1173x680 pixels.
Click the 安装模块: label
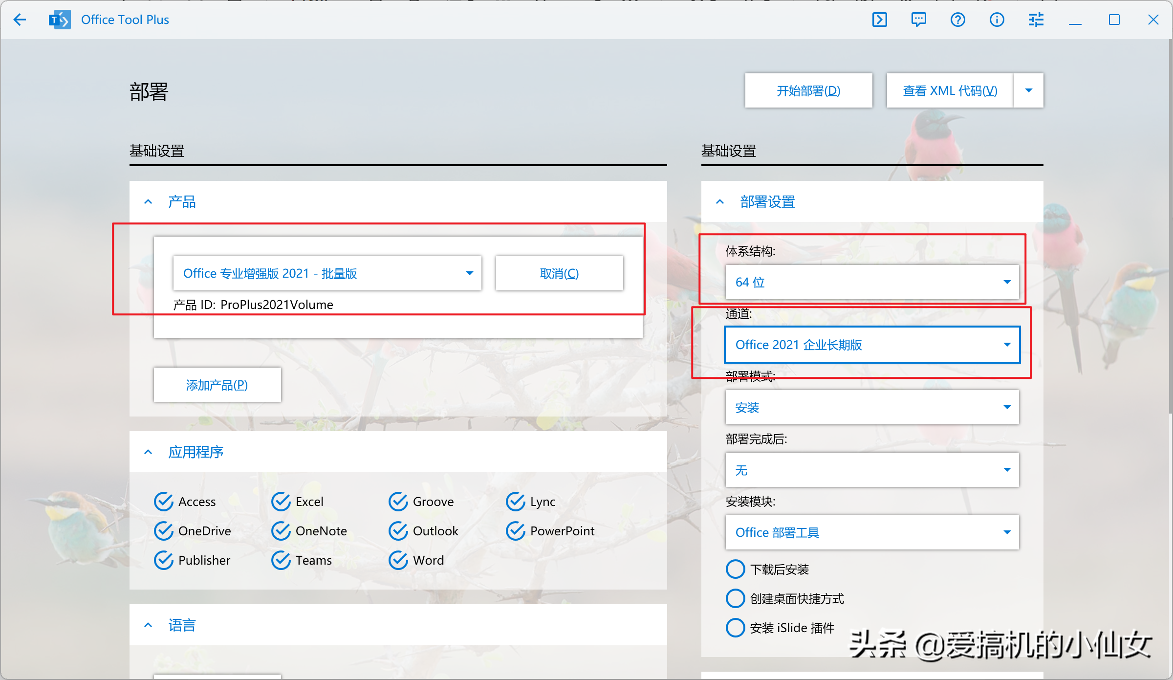[x=751, y=502]
